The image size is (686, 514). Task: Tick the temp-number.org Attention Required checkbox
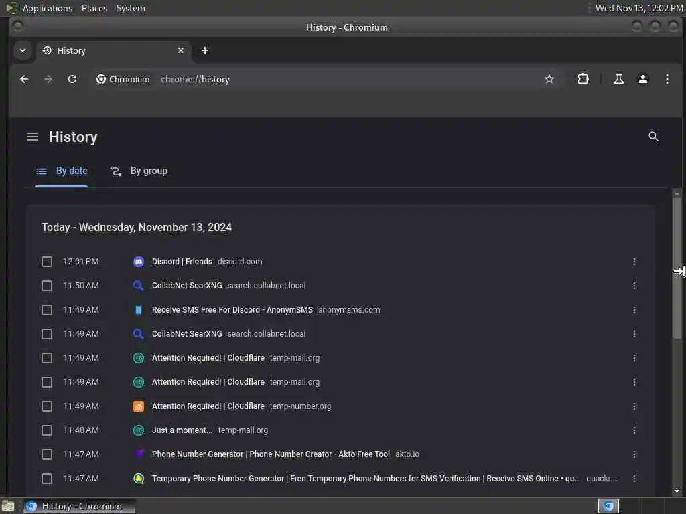[47, 406]
